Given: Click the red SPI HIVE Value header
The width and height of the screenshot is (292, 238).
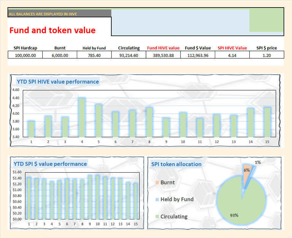Looking at the screenshot, I should [x=232, y=48].
